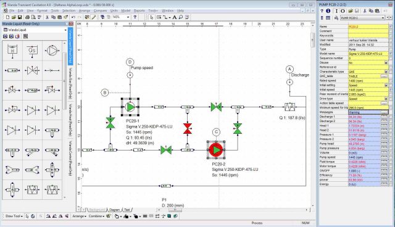Select the Qs boundary component in palette
Screen dimensions: 395x227
point(32,51)
